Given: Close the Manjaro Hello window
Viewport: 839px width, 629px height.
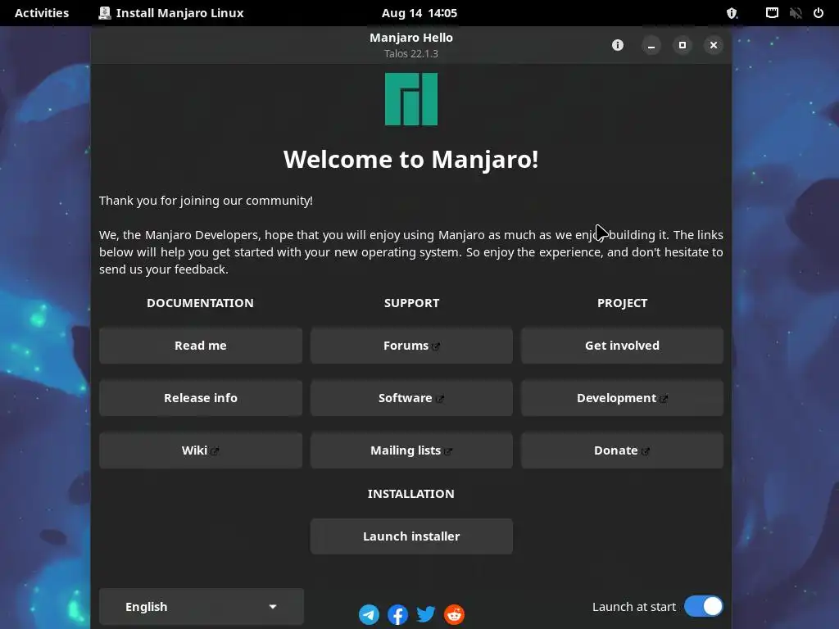Looking at the screenshot, I should pyautogui.click(x=714, y=45).
